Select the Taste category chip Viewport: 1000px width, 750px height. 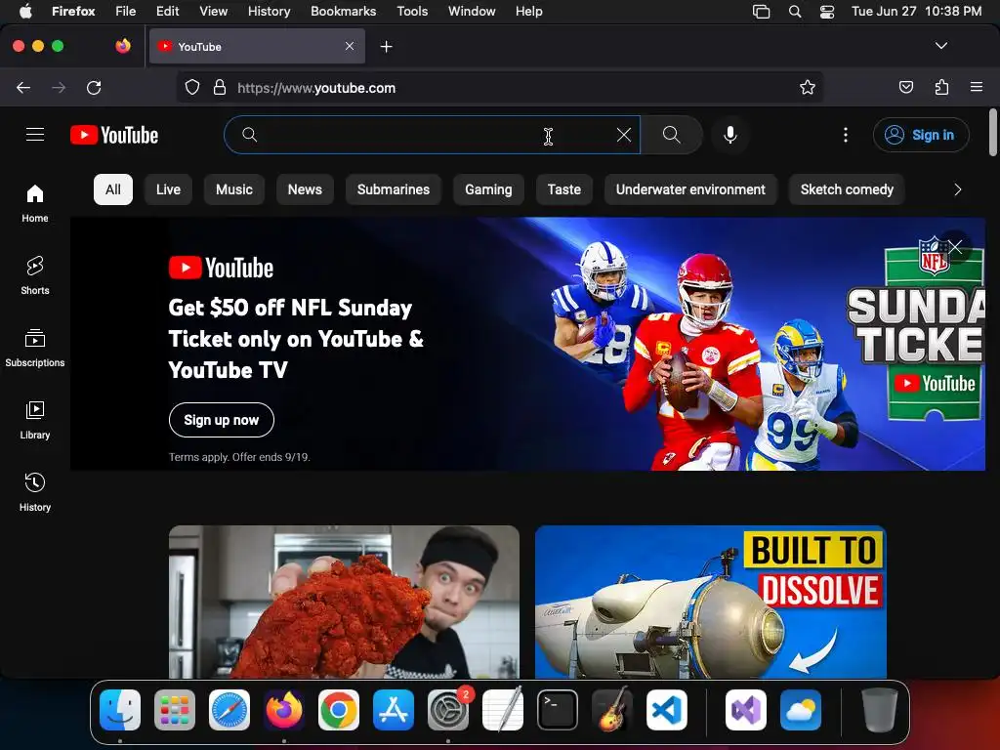coord(564,189)
